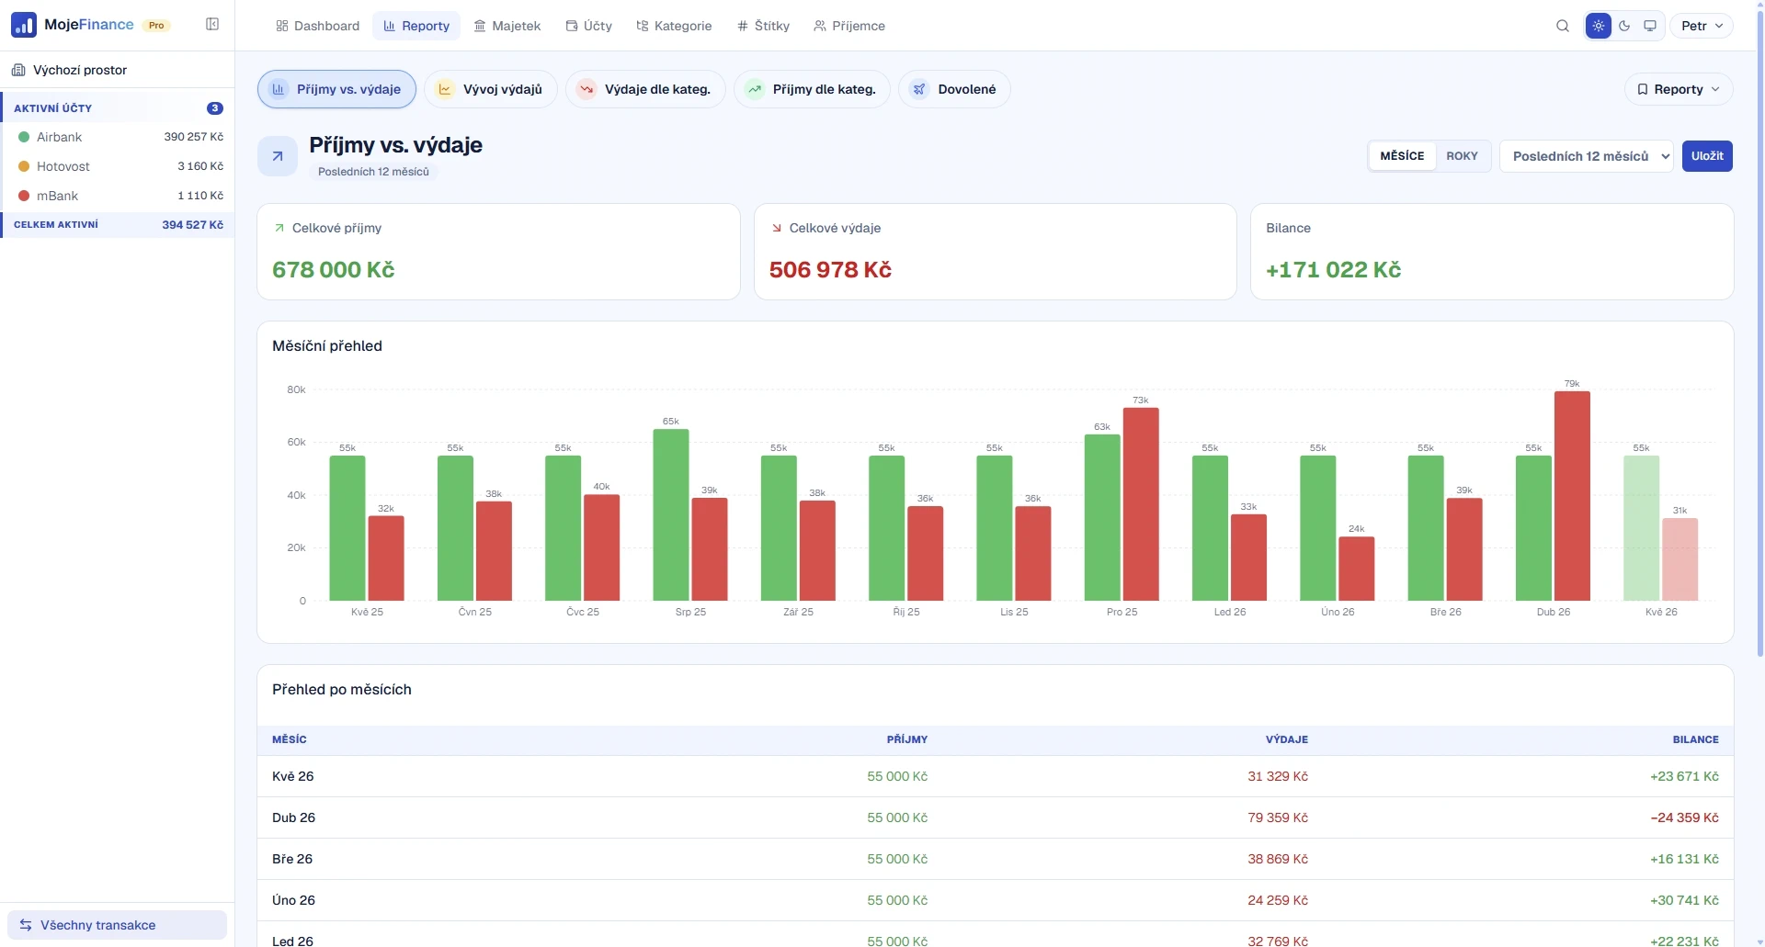Open the Příjemce navigation tab
The image size is (1765, 947).
click(x=848, y=26)
